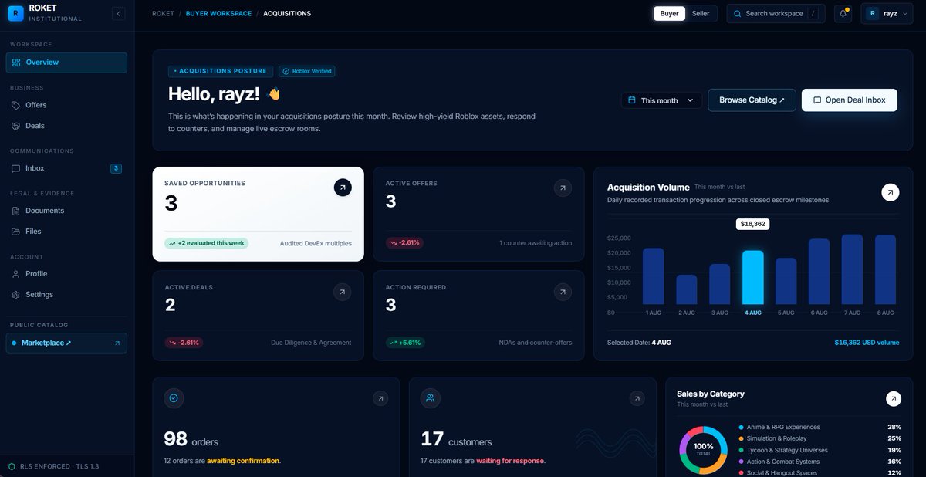Screen dimensions: 926x477
Task: Open Profile in the sidebar
Action: tap(66, 274)
